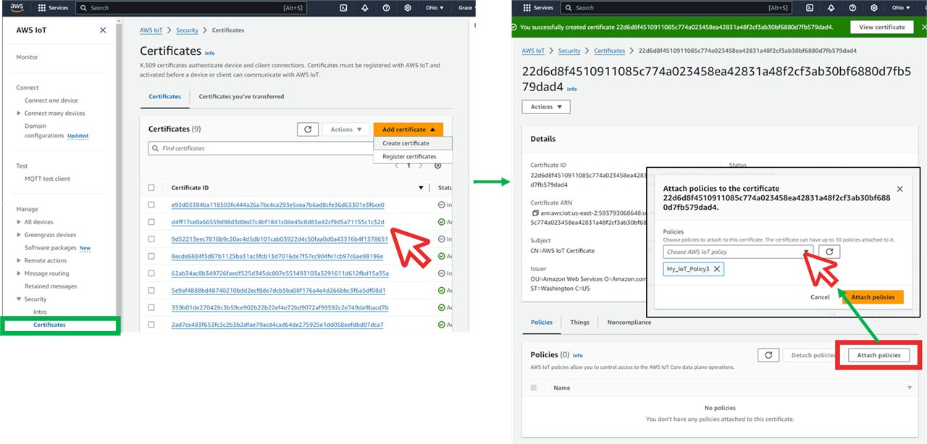This screenshot has height=444, width=927.
Task: Expand Message routing in the sidebar
Action: [19, 273]
